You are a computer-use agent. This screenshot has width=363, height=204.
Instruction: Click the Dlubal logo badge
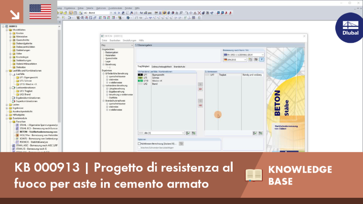(350, 28)
